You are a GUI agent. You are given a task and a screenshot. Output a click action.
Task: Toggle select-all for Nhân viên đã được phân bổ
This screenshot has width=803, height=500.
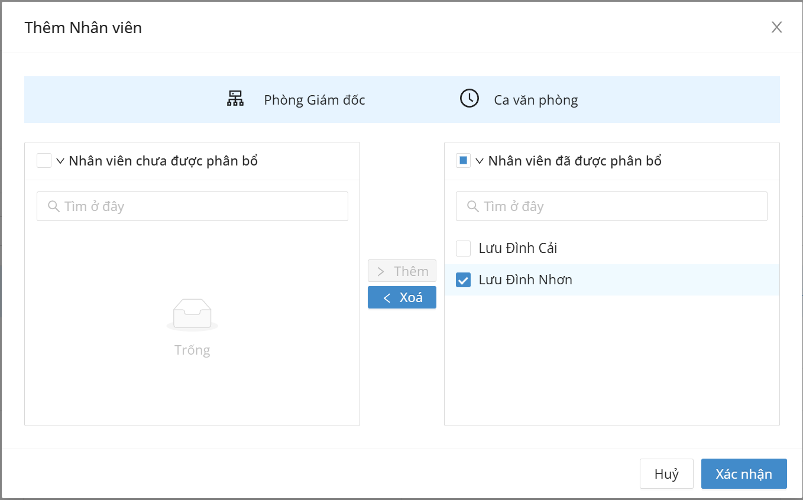tap(463, 161)
